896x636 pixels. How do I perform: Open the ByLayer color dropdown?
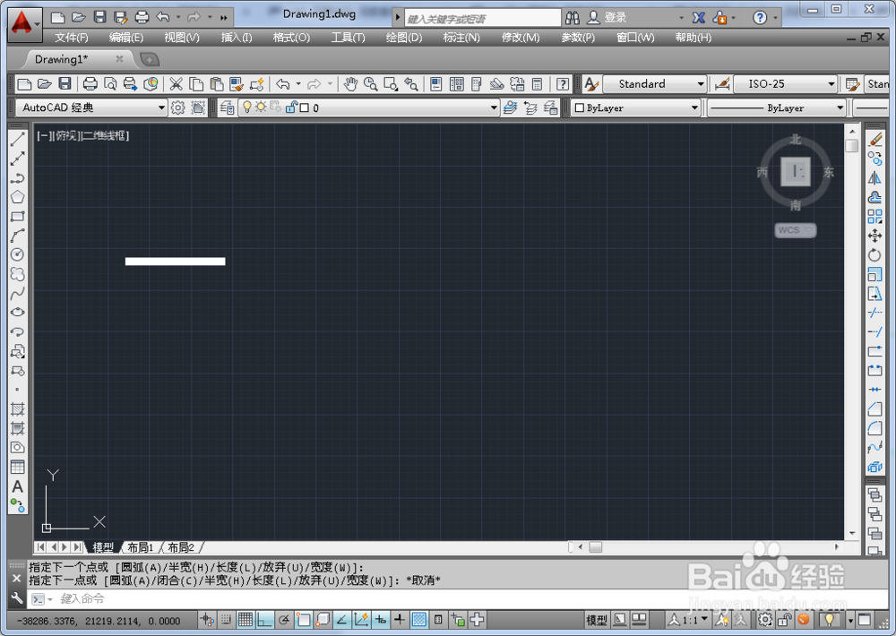point(635,107)
